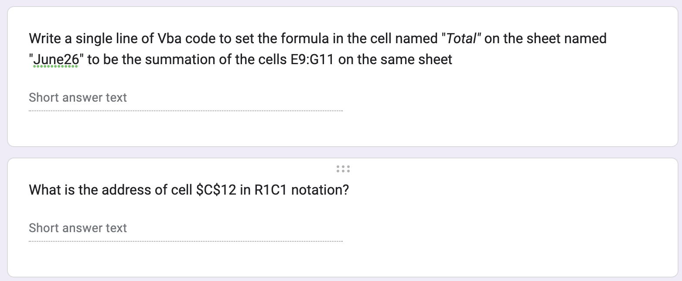Select the R1C1 notation question title text
Image resolution: width=682 pixels, height=281 pixels.
[x=189, y=190]
